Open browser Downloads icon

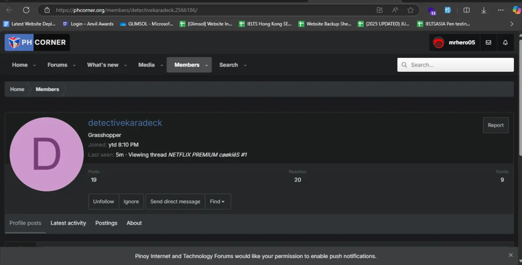click(x=484, y=10)
